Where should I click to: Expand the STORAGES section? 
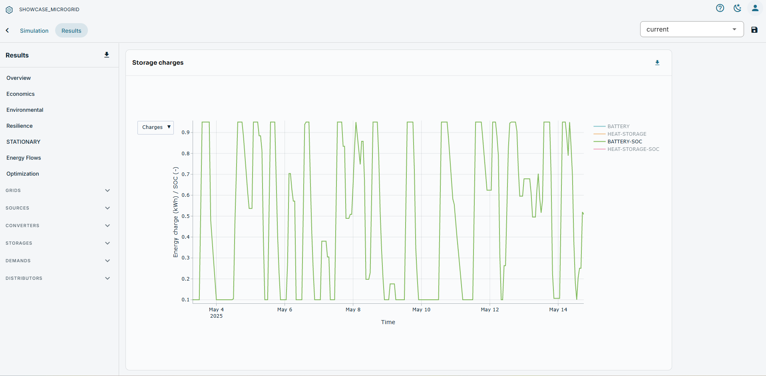58,243
